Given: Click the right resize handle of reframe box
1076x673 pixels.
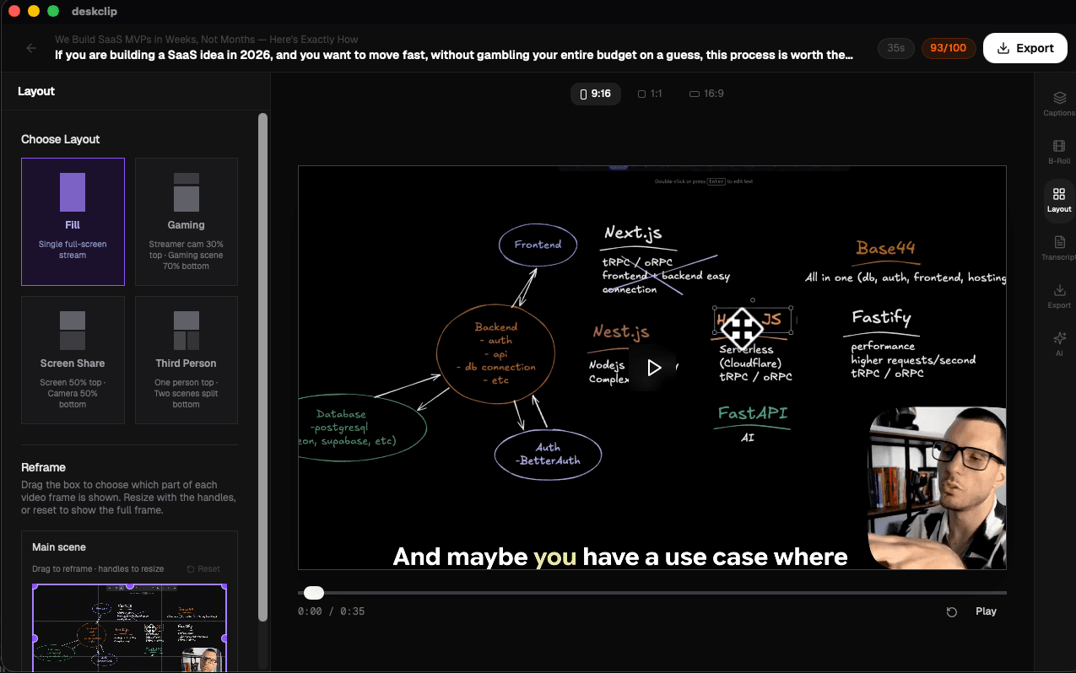Looking at the screenshot, I should tap(224, 638).
